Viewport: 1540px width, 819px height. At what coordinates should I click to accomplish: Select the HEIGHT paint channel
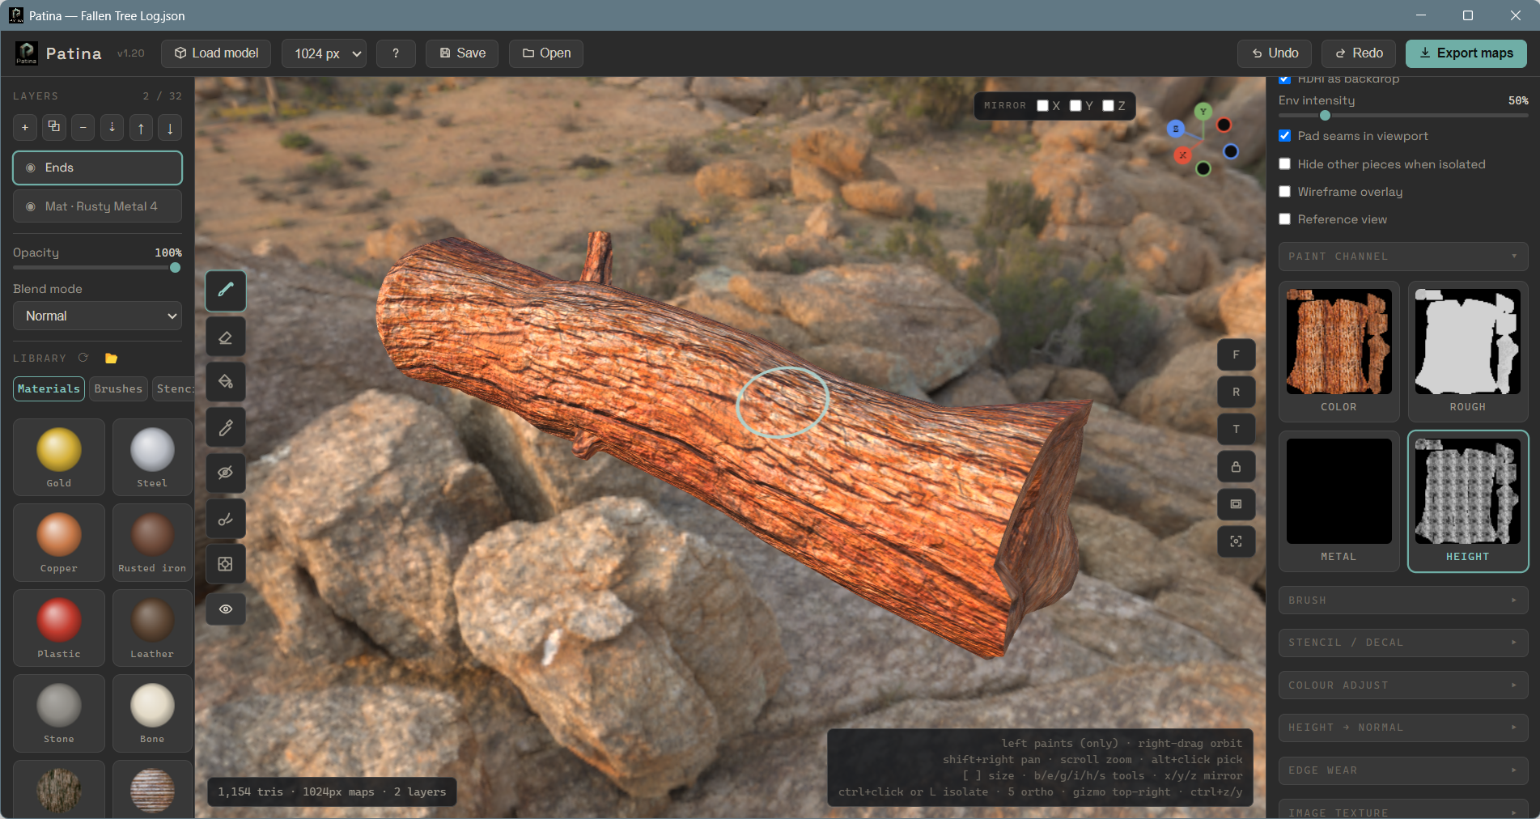click(x=1467, y=501)
